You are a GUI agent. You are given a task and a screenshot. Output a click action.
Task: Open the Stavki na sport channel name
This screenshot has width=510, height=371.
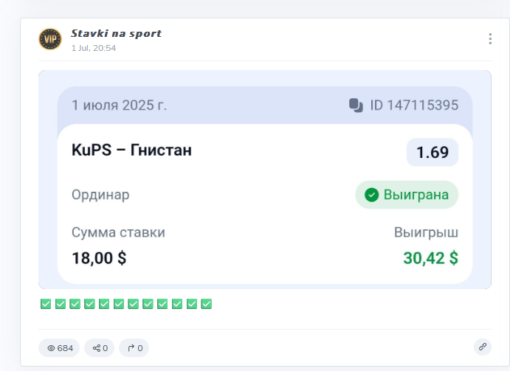coord(116,33)
